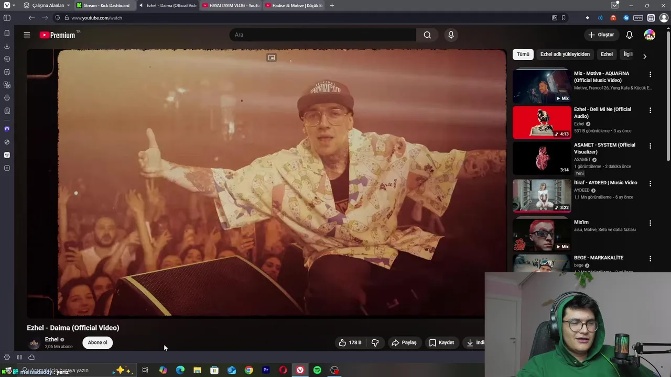Open File Explorer from the taskbar
The height and width of the screenshot is (377, 671).
click(197, 370)
